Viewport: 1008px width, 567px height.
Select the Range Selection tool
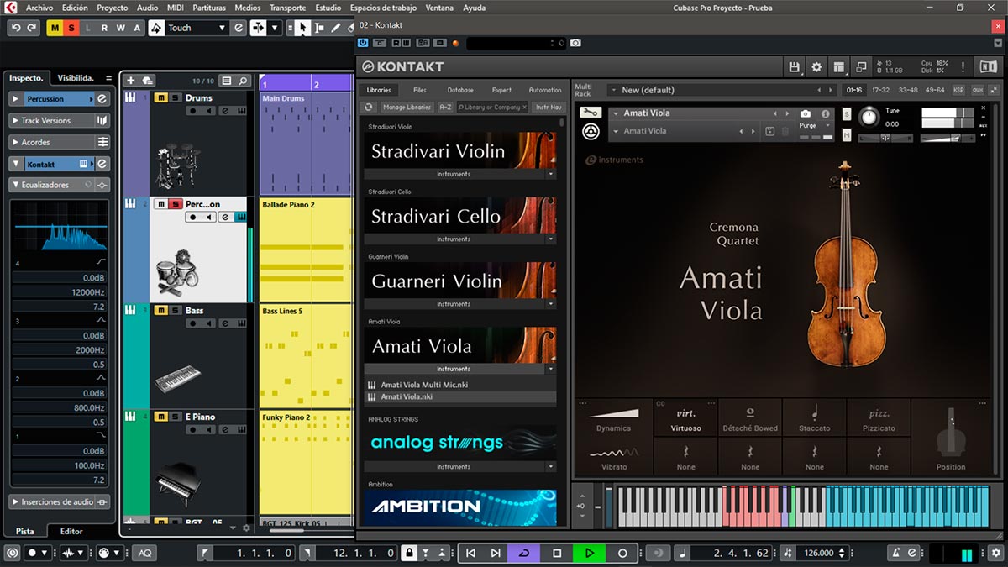click(x=319, y=28)
